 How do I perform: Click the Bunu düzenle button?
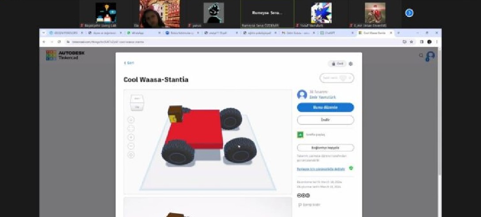325,108
